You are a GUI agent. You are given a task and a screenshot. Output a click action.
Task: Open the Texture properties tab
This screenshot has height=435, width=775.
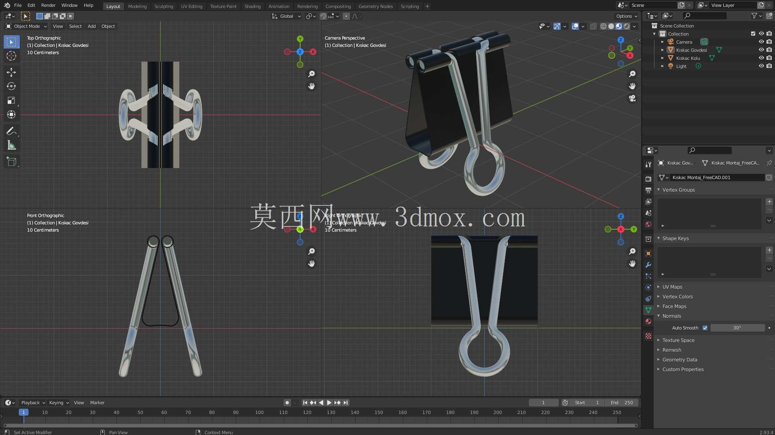tap(648, 336)
